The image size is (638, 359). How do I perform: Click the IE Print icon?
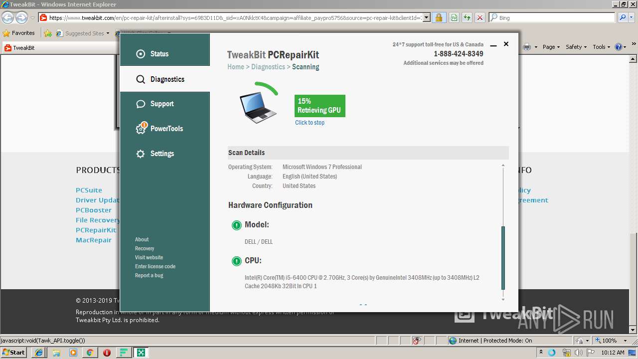point(527,47)
